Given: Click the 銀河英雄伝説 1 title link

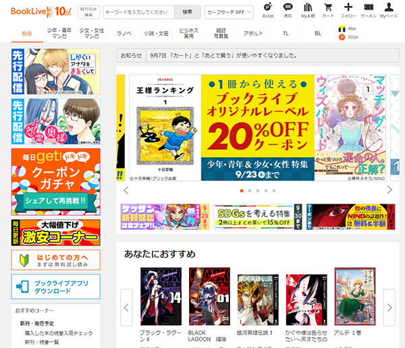Looking at the screenshot, I should [254, 333].
